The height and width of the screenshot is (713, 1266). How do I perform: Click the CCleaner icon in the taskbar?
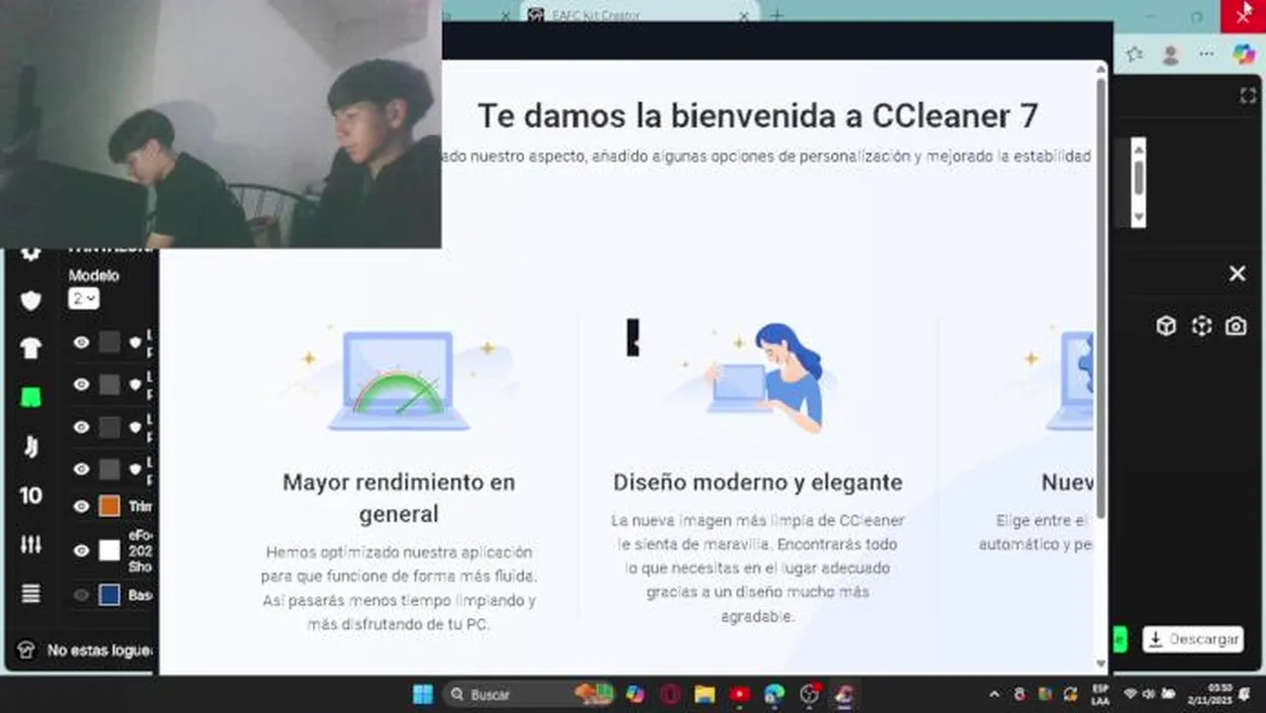pos(844,694)
